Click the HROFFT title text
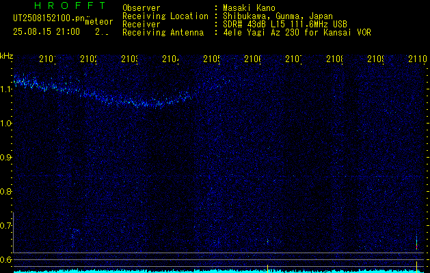430x273 pixels. pos(70,5)
